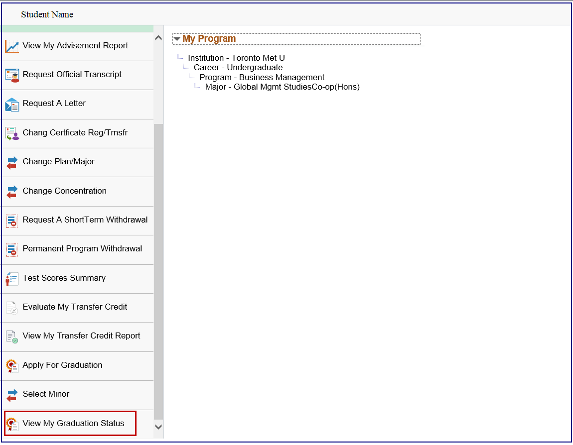Click the Change Plan/Major arrows icon
Image resolution: width=573 pixels, height=445 pixels.
[x=12, y=162]
